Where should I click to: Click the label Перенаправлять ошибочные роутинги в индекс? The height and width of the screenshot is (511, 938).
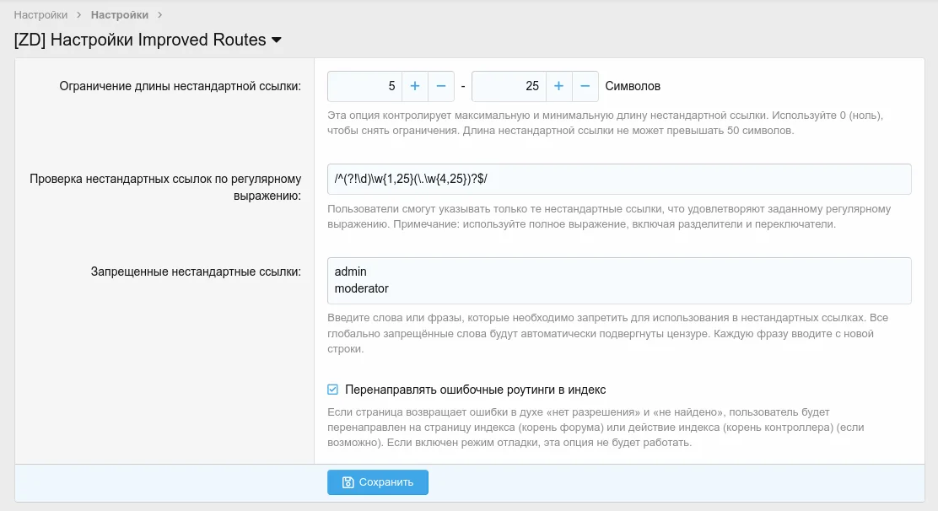click(x=475, y=390)
